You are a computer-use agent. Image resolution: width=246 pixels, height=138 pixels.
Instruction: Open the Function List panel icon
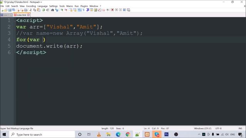[100, 10]
